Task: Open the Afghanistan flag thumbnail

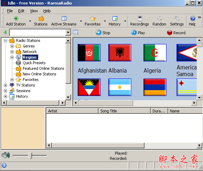Action: coord(89,53)
